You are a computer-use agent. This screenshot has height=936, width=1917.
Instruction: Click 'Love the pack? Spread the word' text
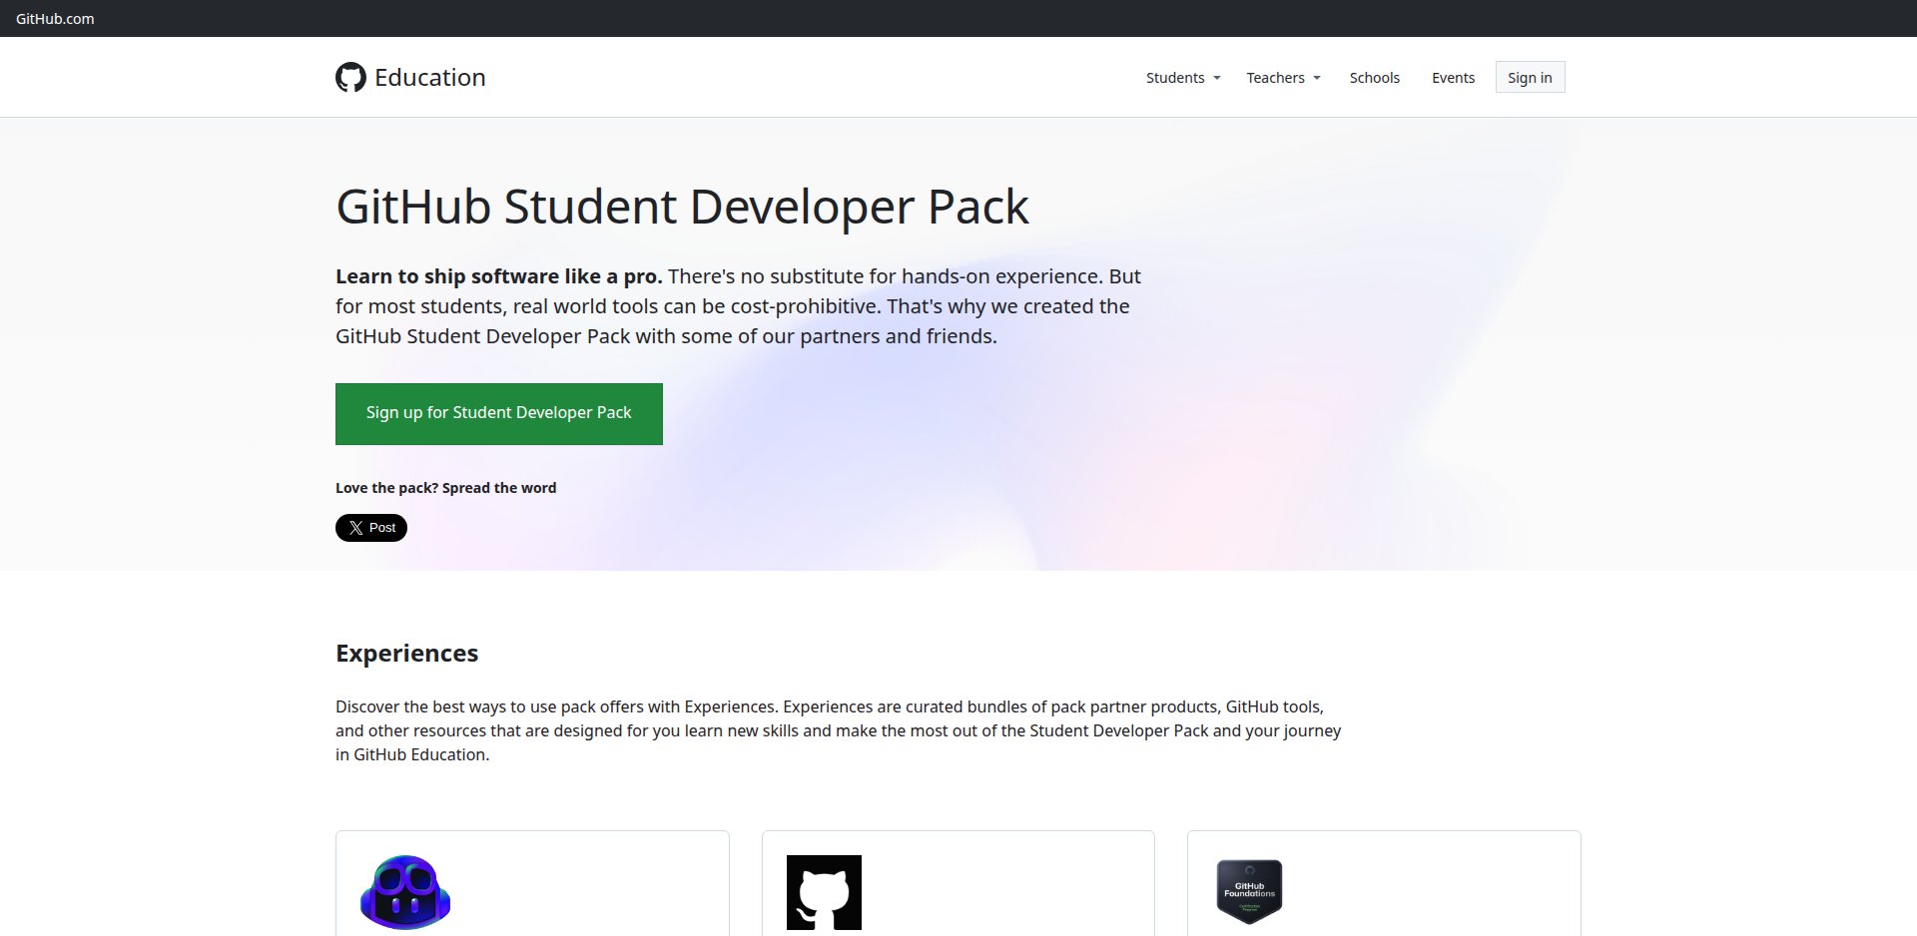[445, 488]
